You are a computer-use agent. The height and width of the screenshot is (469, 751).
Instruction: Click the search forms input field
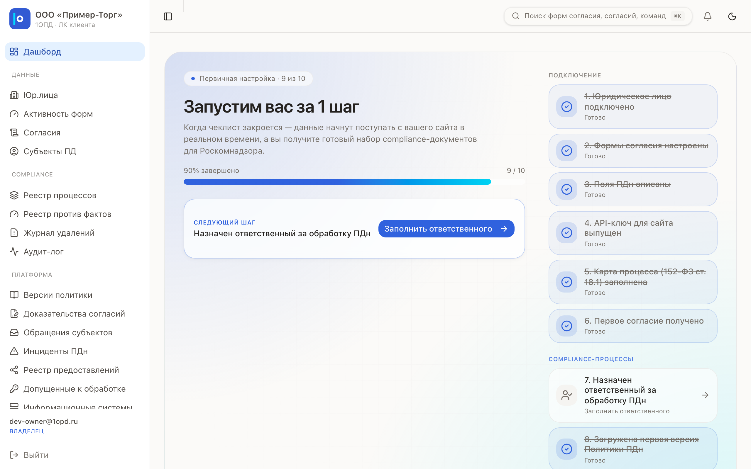click(x=598, y=16)
